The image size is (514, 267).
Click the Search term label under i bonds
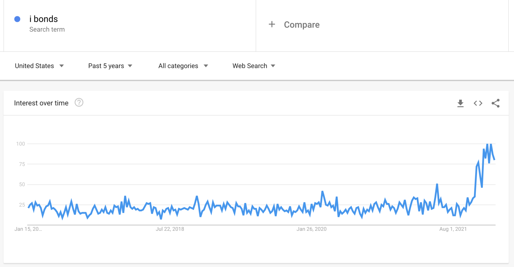[47, 29]
